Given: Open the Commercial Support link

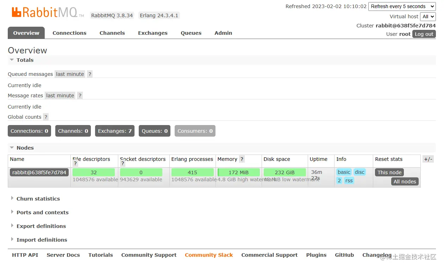Looking at the screenshot, I should coord(269,255).
